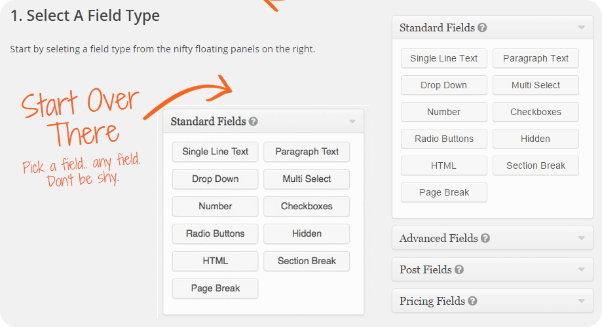The height and width of the screenshot is (327, 602).
Task: Pick Radio Buttons field in sidebar panel
Action: point(444,139)
